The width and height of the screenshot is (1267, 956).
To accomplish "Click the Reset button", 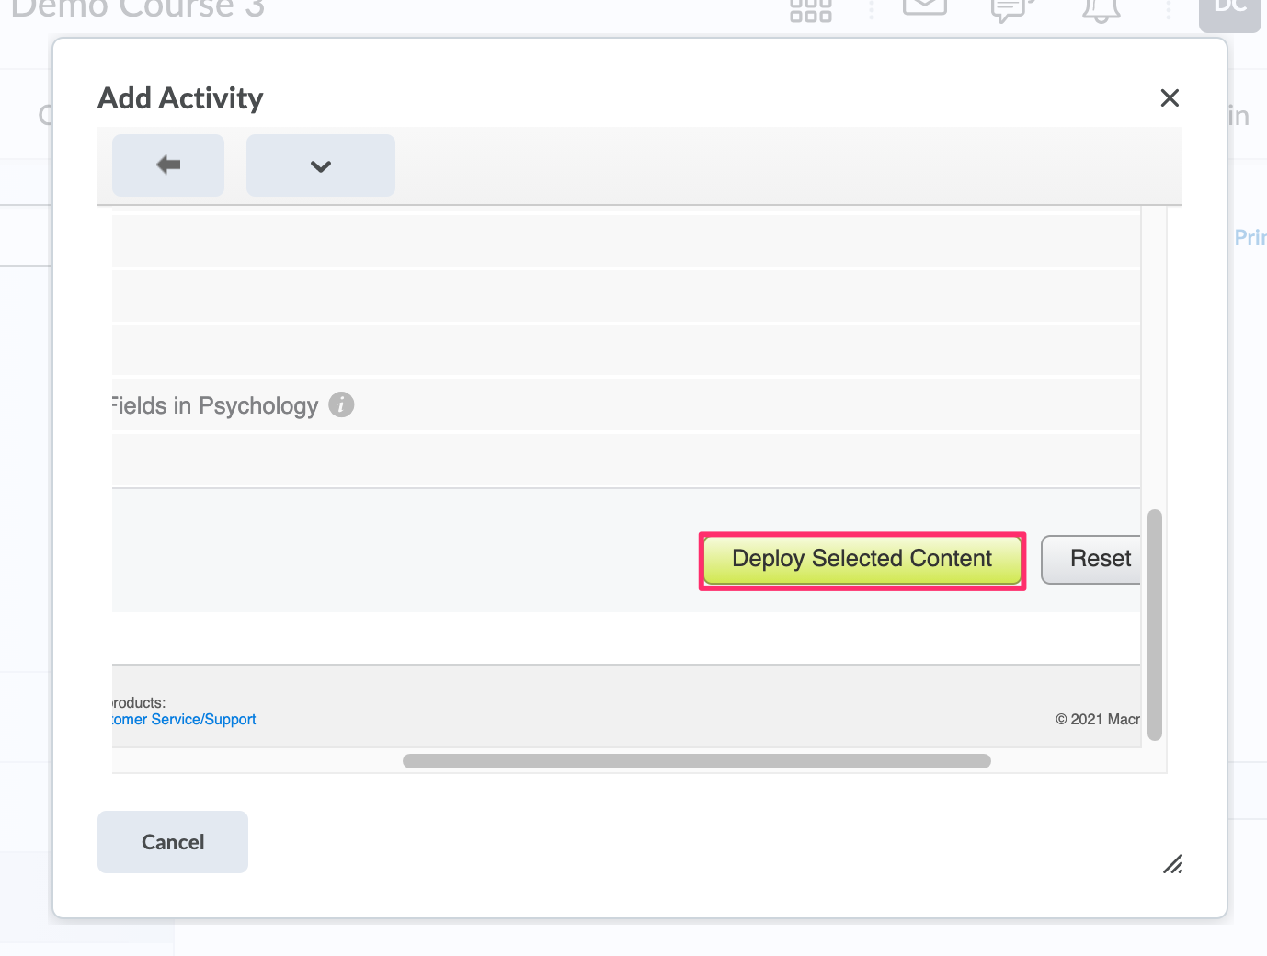I will pos(1094,559).
